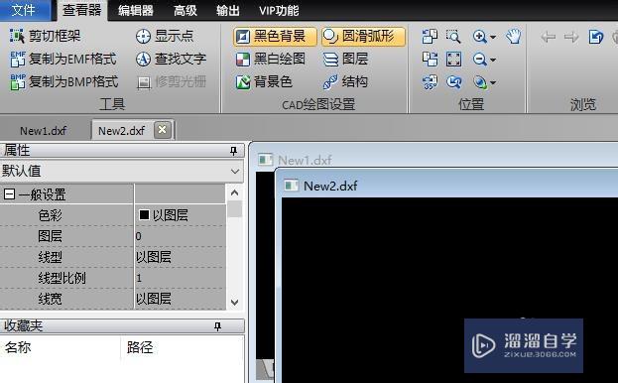Click the grayed 修剪光栅 trim raster tool

[171, 82]
